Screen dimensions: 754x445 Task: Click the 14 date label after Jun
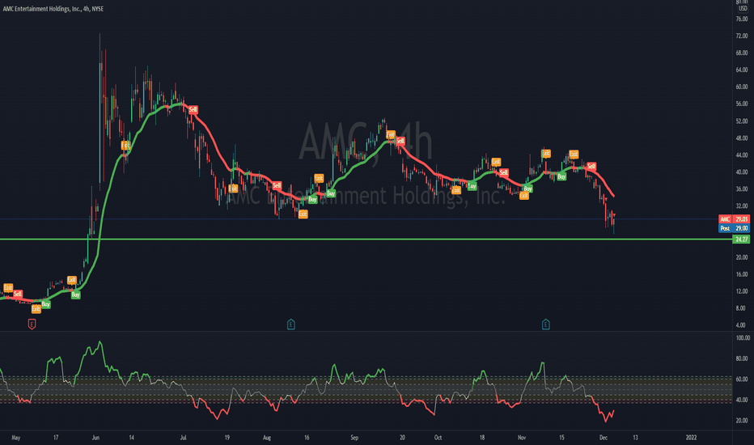coord(131,437)
